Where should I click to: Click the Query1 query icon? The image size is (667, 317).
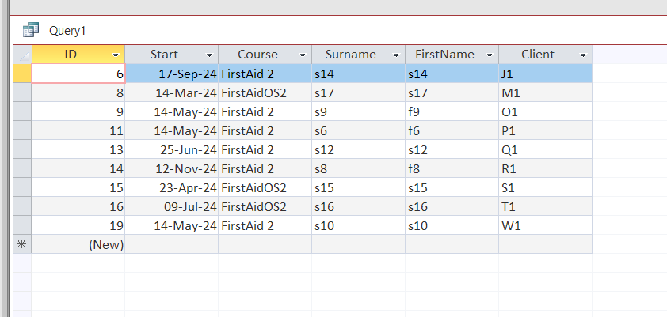click(31, 30)
